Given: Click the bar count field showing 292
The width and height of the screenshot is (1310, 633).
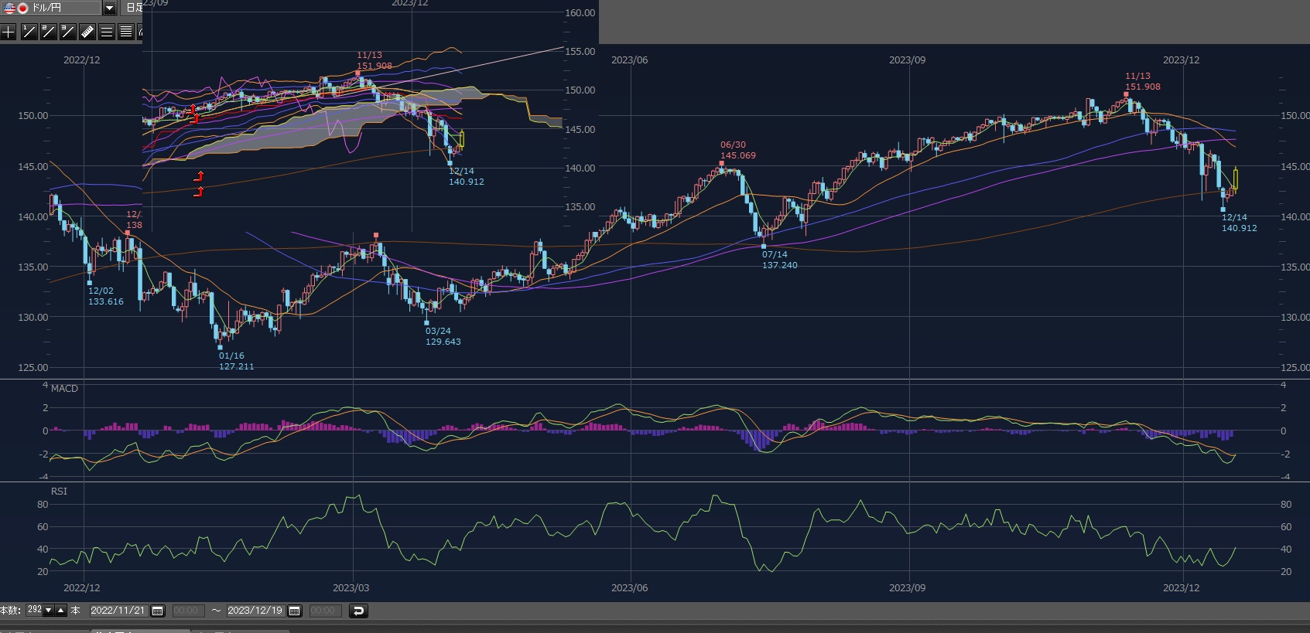Looking at the screenshot, I should pos(34,610).
